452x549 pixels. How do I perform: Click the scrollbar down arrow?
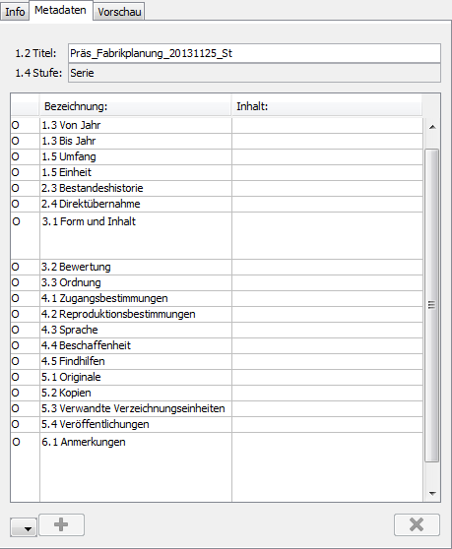[x=432, y=494]
